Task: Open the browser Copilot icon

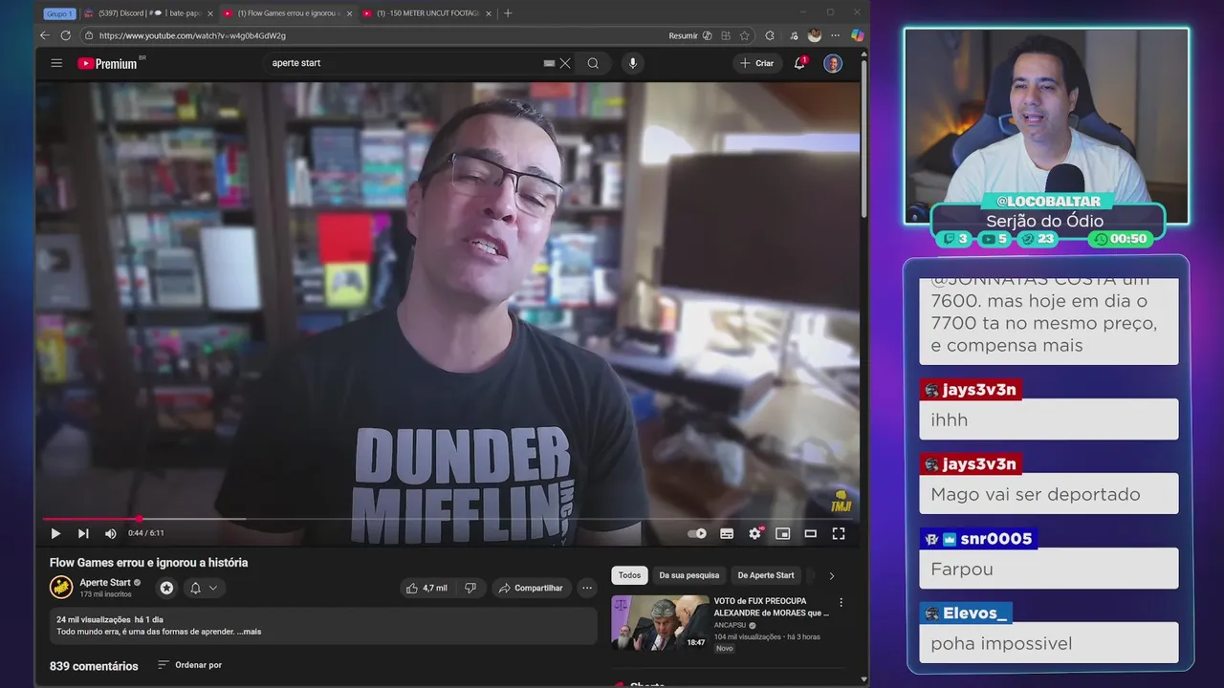Action: [x=857, y=35]
